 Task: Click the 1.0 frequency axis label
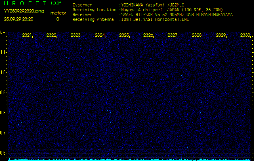tap(4, 72)
